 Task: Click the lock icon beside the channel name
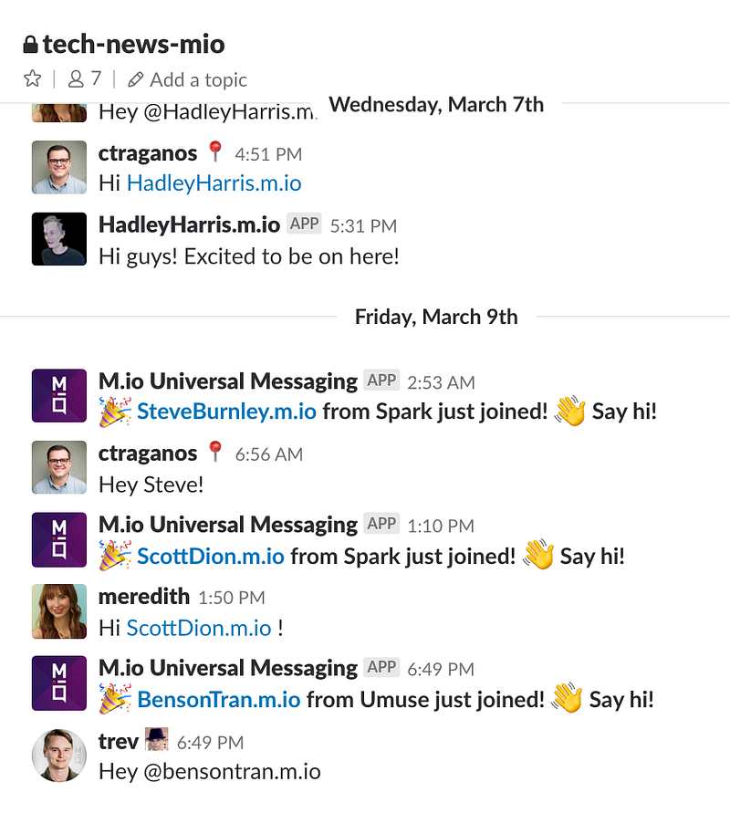tap(30, 44)
